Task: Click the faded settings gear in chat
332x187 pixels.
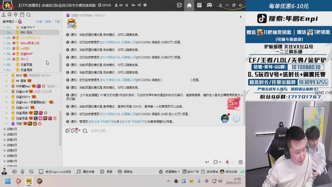Action: click(x=236, y=118)
